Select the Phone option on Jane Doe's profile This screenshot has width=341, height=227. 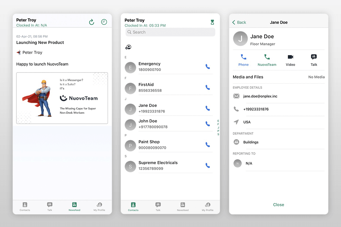pyautogui.click(x=243, y=60)
